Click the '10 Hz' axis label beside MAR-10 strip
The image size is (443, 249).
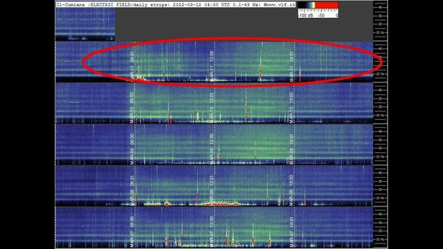coord(380,116)
